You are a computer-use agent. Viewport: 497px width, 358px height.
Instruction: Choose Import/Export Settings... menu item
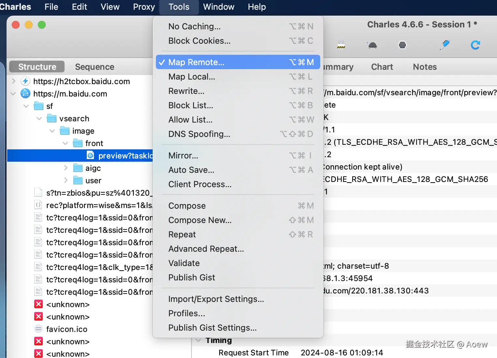point(238,299)
